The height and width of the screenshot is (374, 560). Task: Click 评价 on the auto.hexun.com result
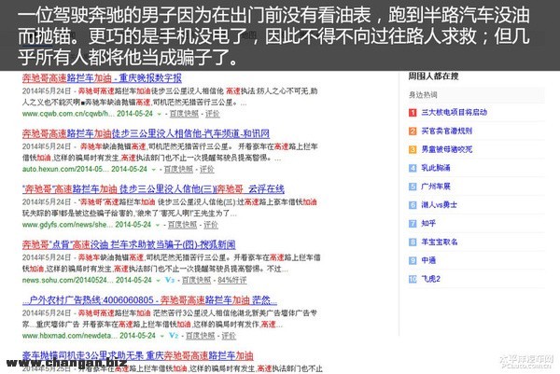click(x=207, y=169)
